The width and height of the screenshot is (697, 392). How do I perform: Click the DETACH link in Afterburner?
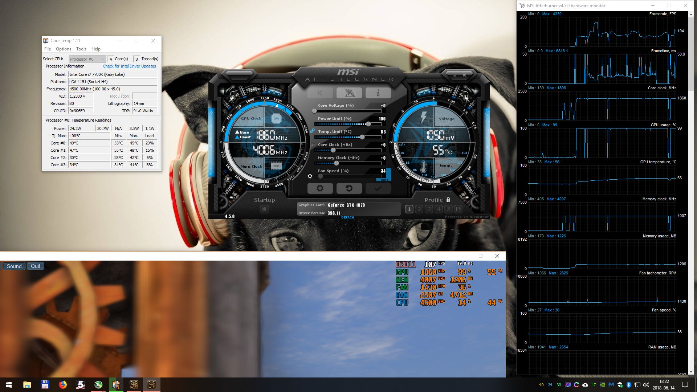tap(348, 217)
